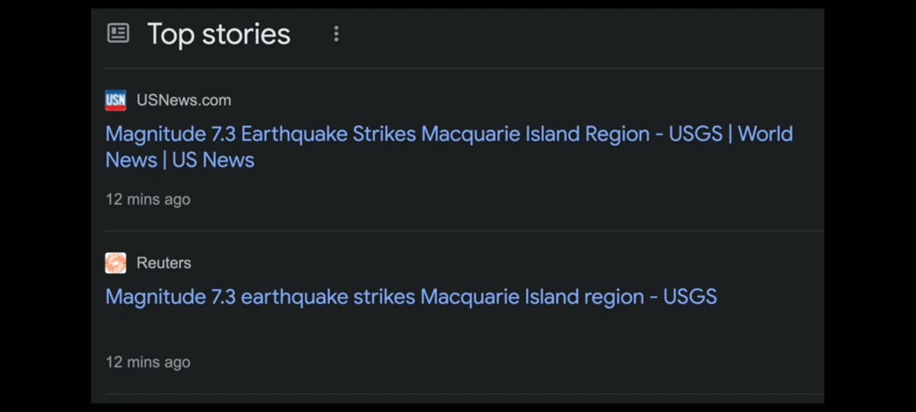
Task: Click the timestamp under the USNews.com story
Action: [148, 200]
